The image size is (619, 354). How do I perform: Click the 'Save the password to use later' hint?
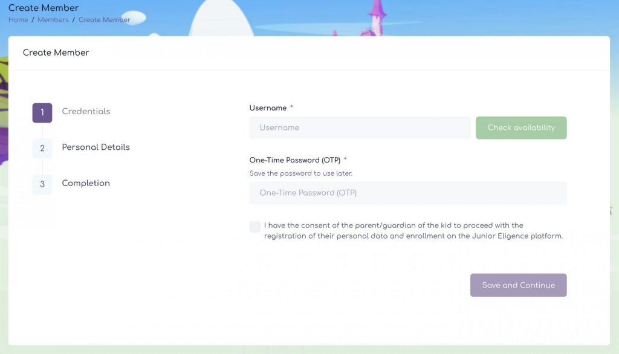[x=300, y=173]
